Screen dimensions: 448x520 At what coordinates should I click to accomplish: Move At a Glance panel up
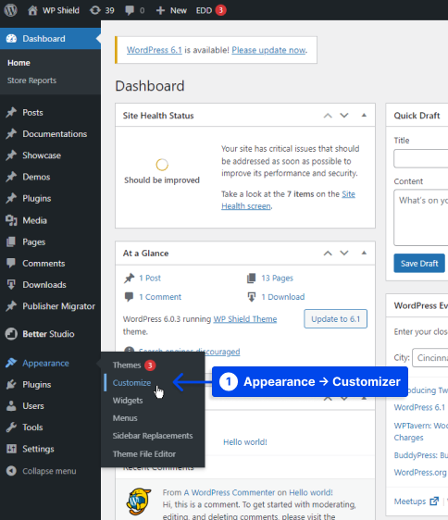coord(328,253)
